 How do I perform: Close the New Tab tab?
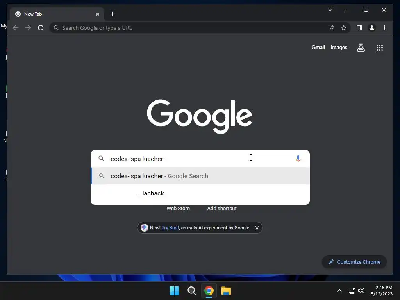click(97, 14)
